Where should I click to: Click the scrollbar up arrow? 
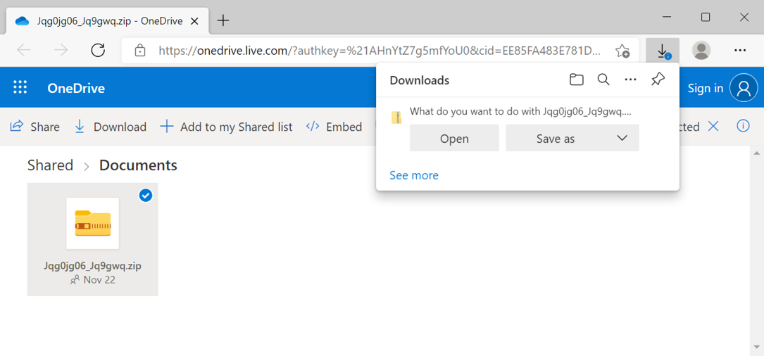click(756, 153)
